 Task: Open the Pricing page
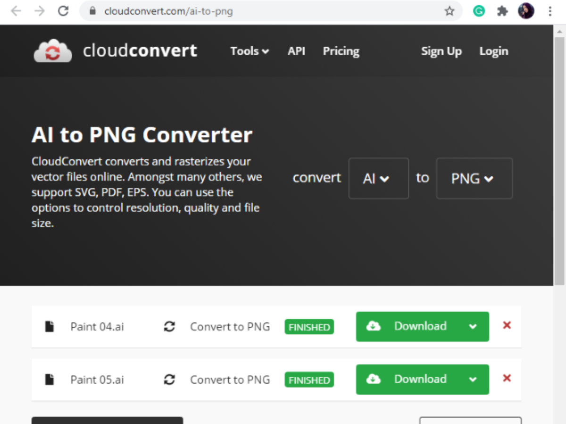[x=341, y=51]
